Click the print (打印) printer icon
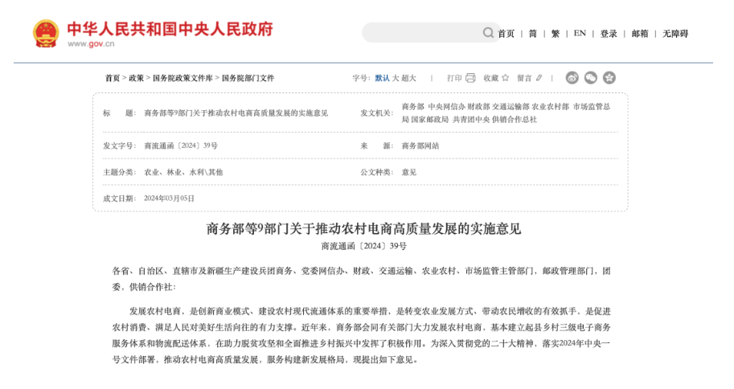This screenshot has height=389, width=734. pyautogui.click(x=470, y=78)
